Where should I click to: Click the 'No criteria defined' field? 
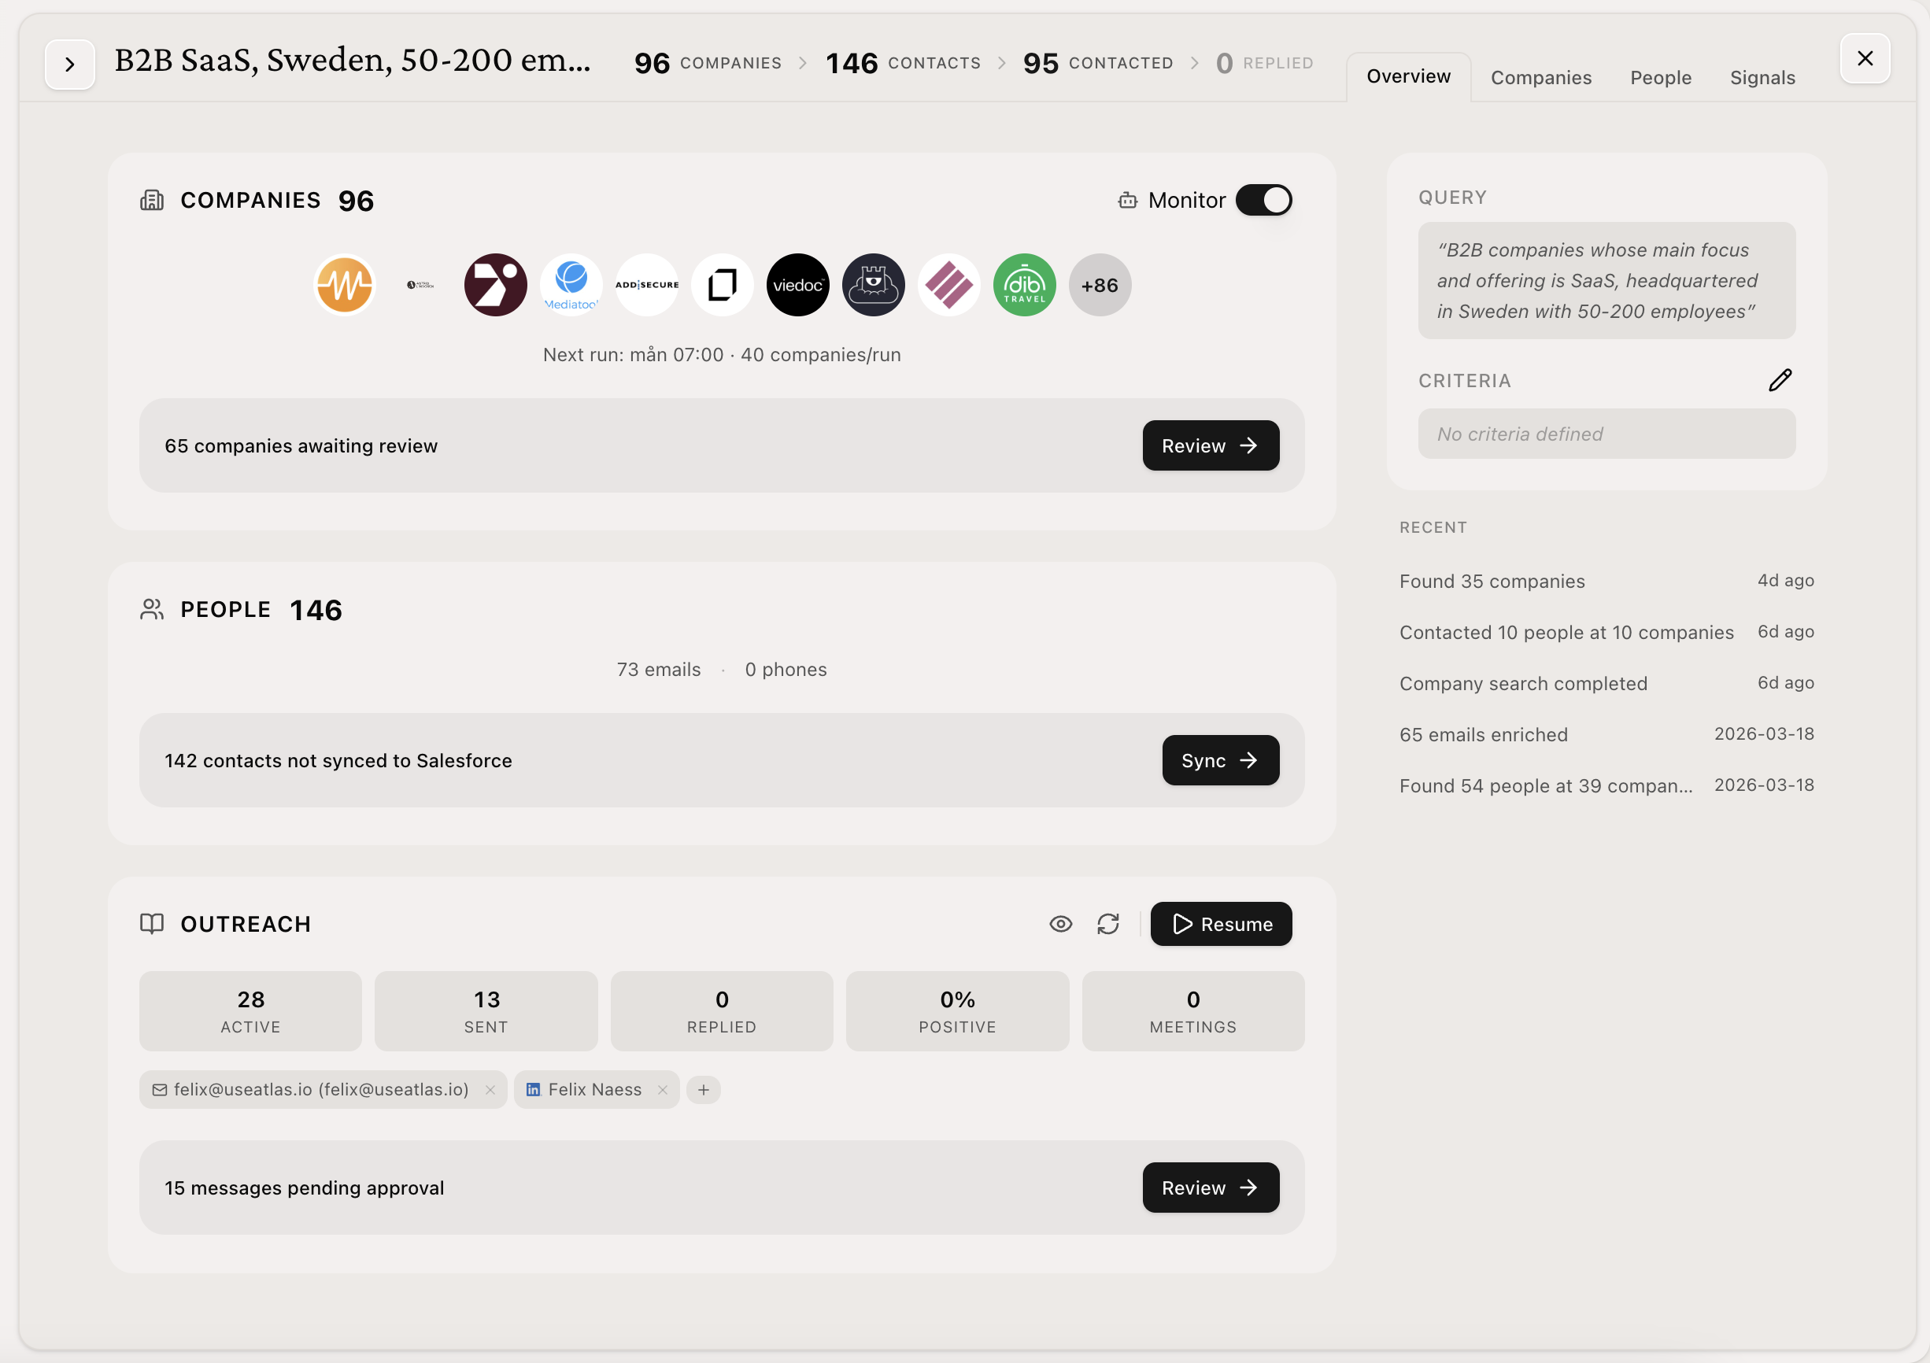(x=1606, y=434)
